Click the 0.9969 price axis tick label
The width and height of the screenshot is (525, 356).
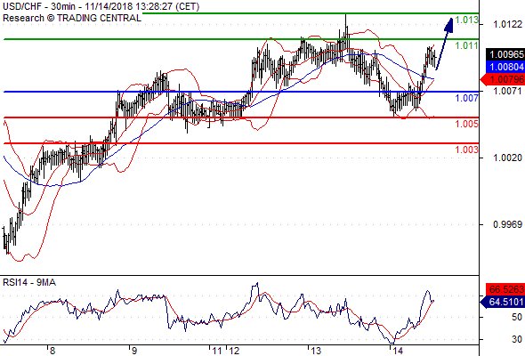click(x=507, y=224)
